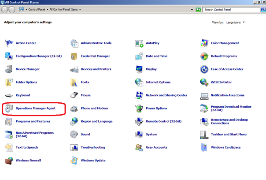Expand the Control Panel breadcrumb arrow
Screen dimensions: 266x180
[x=47, y=10]
